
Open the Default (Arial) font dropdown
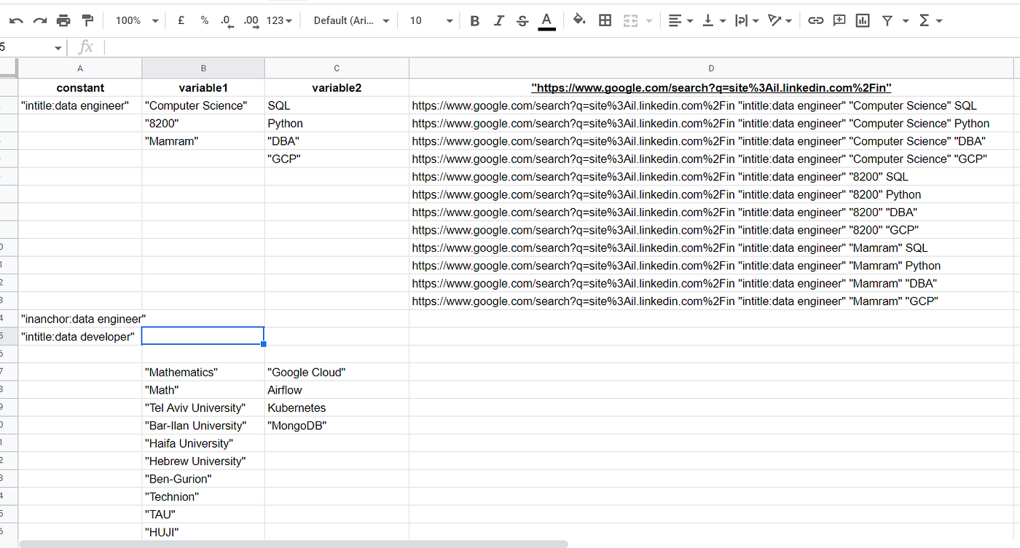click(351, 20)
